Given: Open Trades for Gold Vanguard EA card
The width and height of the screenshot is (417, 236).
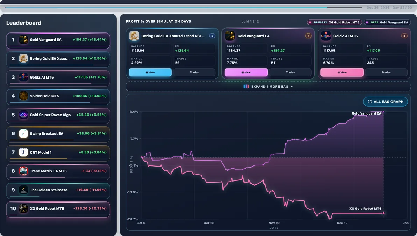Looking at the screenshot, I should click(290, 72).
